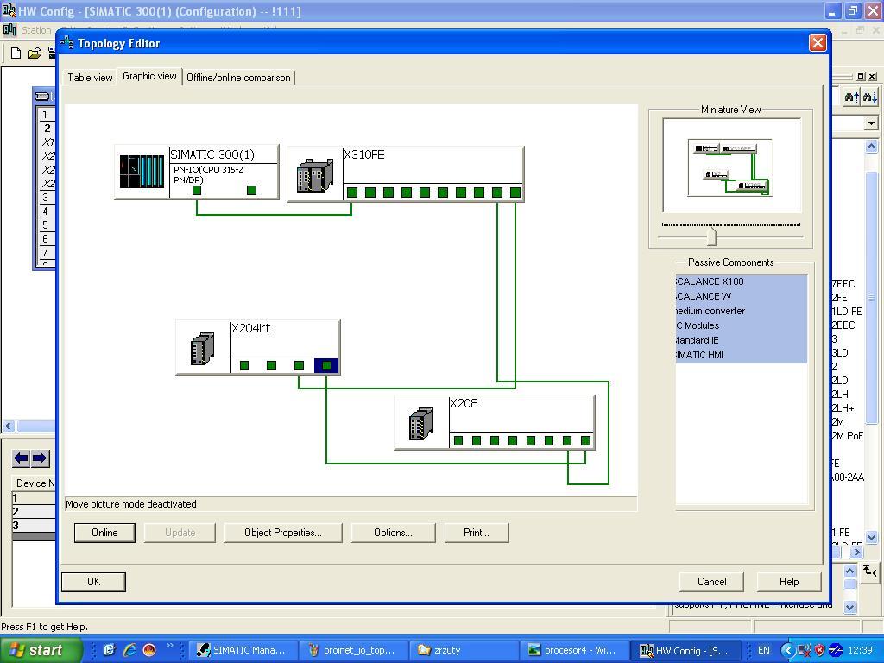Open the Windows Start menu
Viewport: 884px width, 663px height.
41,650
